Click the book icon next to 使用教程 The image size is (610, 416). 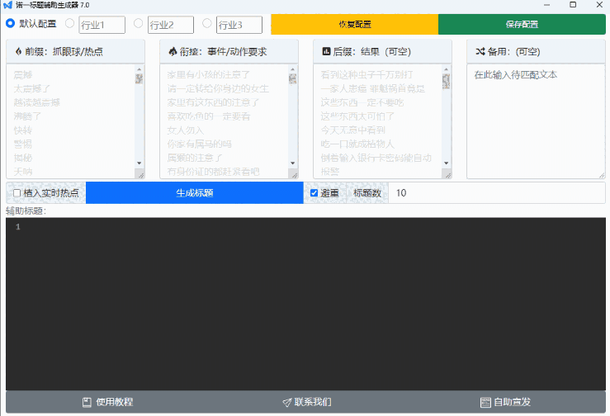coord(87,403)
